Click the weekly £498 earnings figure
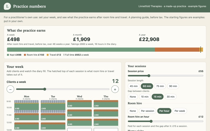Image resolution: width=210 pixels, height=131 pixels. coord(13,39)
